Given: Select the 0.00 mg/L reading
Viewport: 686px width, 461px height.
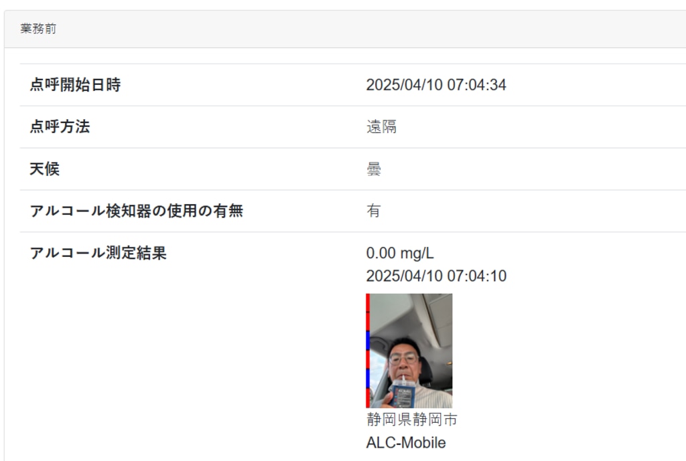Looking at the screenshot, I should coord(400,253).
